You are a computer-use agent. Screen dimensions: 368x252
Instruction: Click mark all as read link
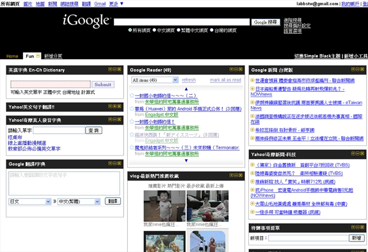pos(225,80)
